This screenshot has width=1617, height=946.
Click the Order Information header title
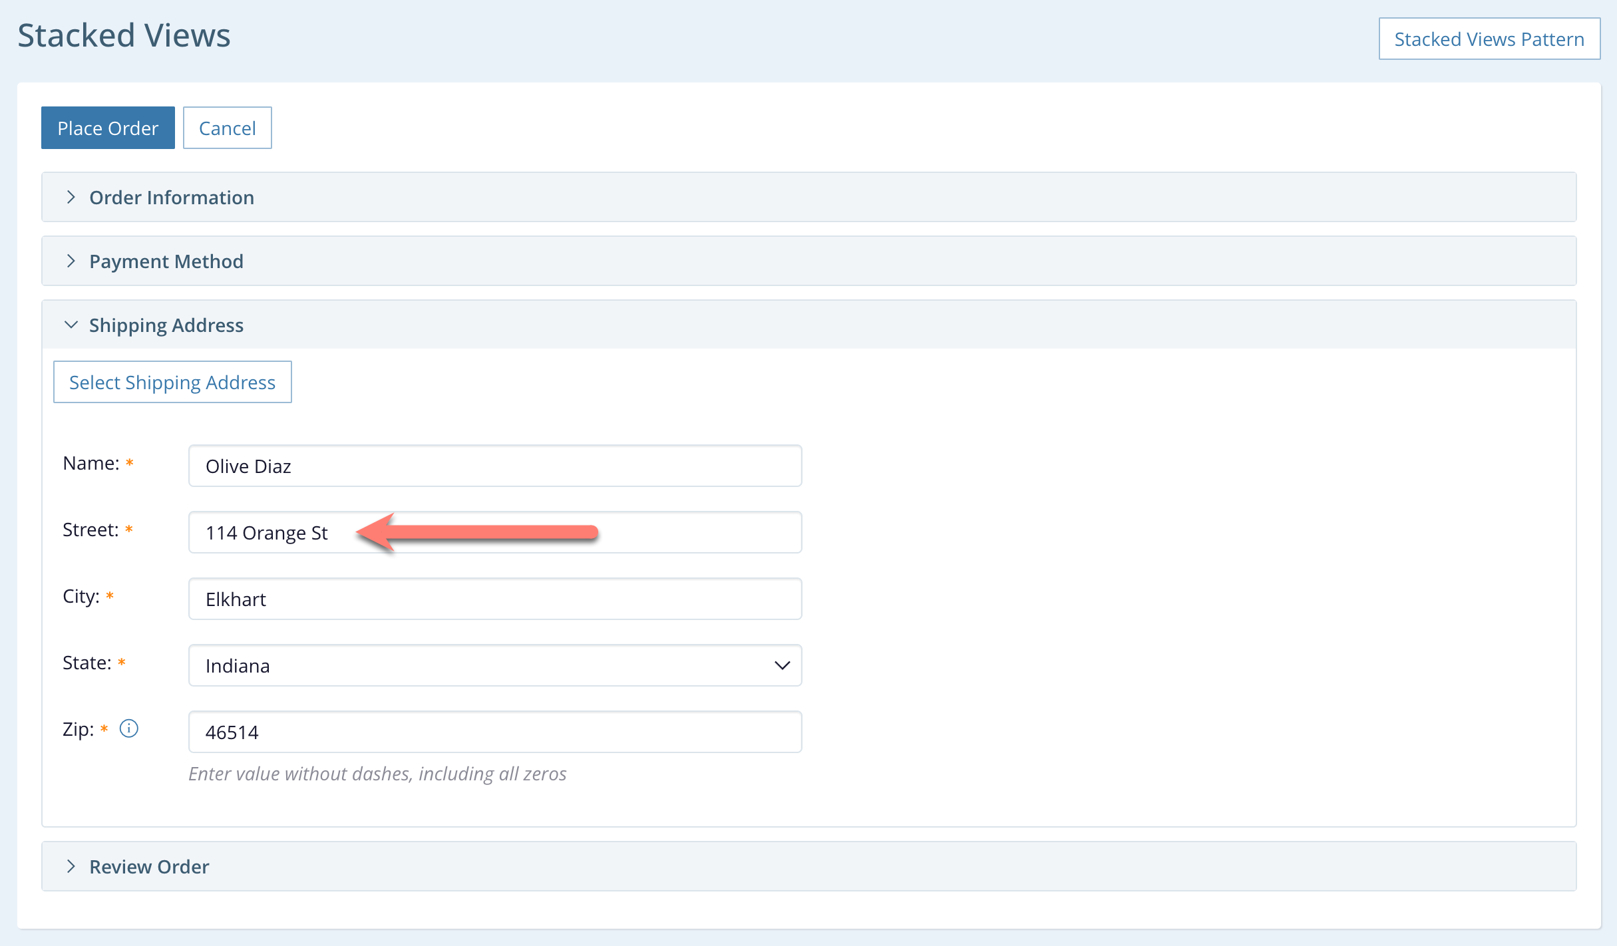click(172, 198)
